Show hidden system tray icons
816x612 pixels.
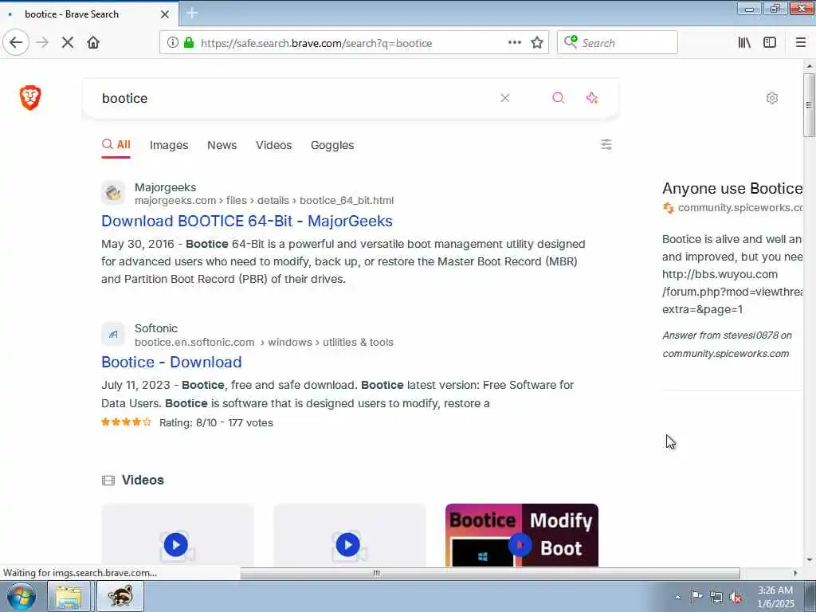677,597
